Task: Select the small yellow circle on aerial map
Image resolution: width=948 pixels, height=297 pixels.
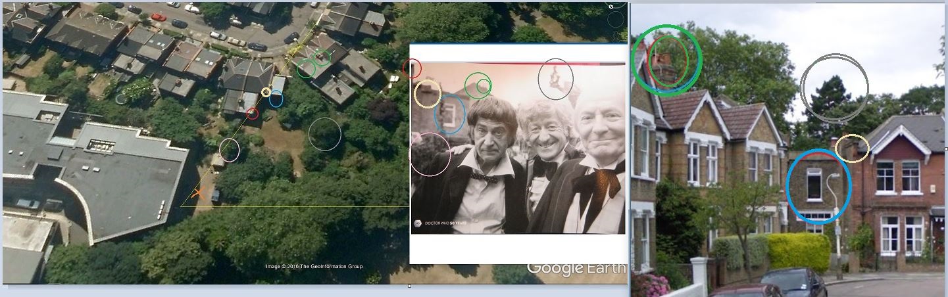Action: click(x=266, y=92)
